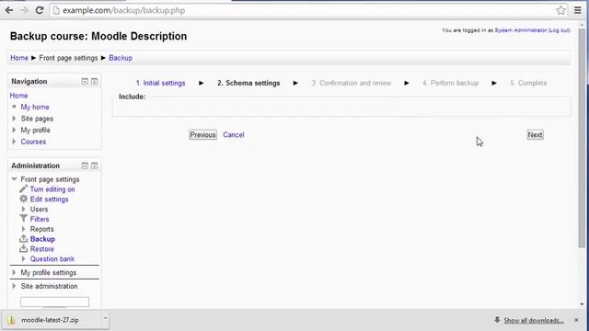Click pencil icon beside Turn editing on
The image size is (589, 331).
pyautogui.click(x=23, y=188)
